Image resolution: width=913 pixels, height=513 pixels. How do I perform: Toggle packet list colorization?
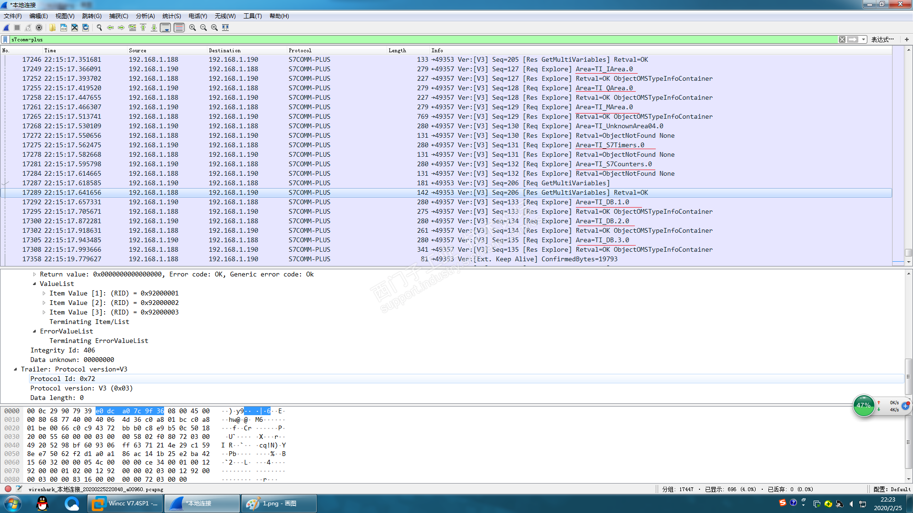coord(179,28)
